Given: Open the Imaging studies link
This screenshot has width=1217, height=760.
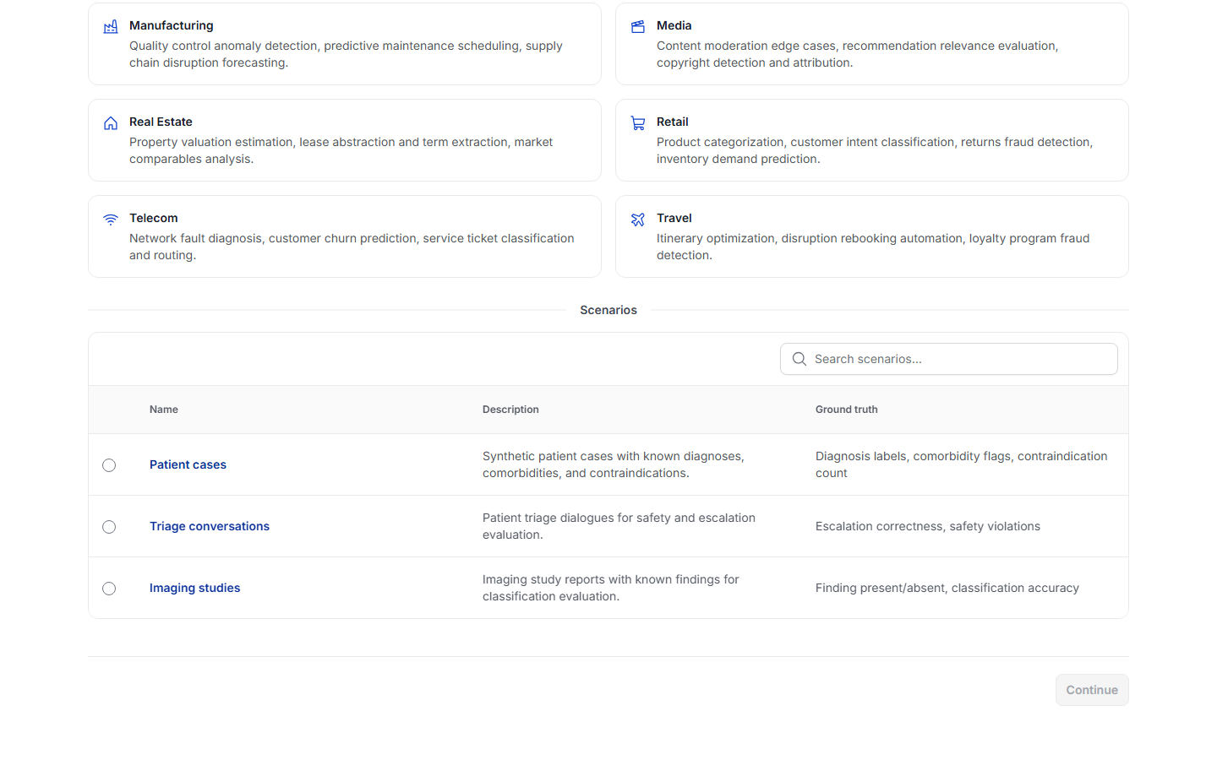Looking at the screenshot, I should coord(194,588).
